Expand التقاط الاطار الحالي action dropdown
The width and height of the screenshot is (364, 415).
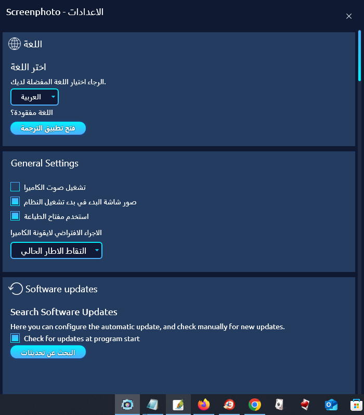point(56,250)
